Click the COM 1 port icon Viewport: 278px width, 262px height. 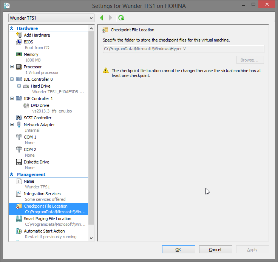[x=19, y=137]
